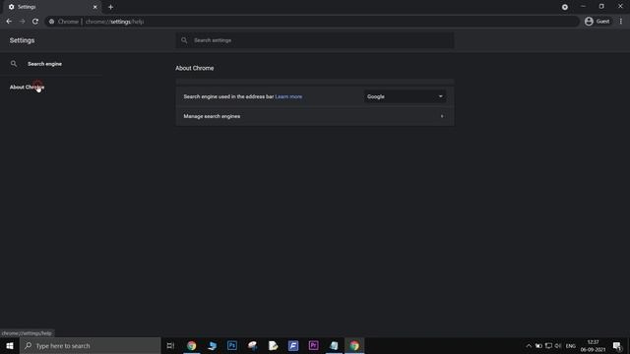Click the magnifier in Search settings bar
The image size is (630, 354).
pos(184,40)
